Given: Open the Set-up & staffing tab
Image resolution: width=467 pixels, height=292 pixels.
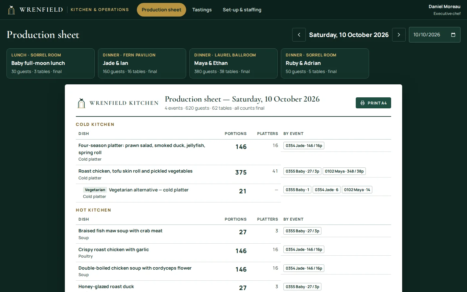Looking at the screenshot, I should [x=242, y=10].
